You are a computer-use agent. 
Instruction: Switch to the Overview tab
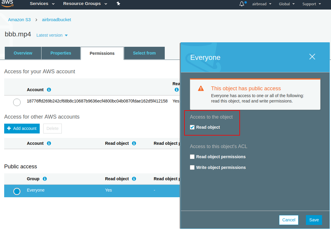[x=23, y=53]
